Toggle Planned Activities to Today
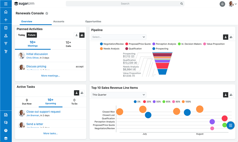Viewport: 238px width, 142px height. (x=21, y=35)
